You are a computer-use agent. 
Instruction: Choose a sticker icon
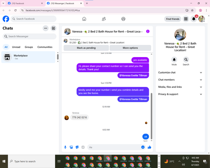[77, 147]
